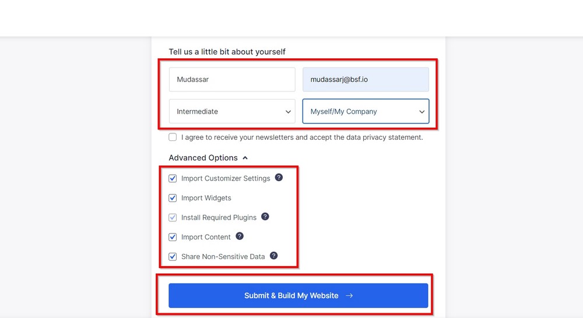The image size is (583, 318).
Task: Click the name field containing Mudassar
Action: (x=232, y=79)
